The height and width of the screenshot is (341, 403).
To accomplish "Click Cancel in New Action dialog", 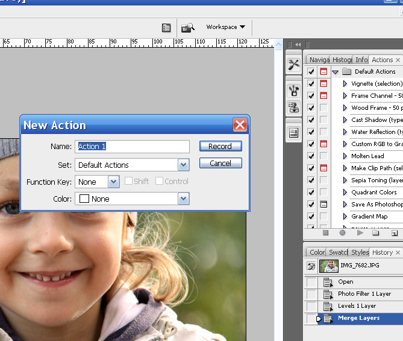I will coord(220,163).
